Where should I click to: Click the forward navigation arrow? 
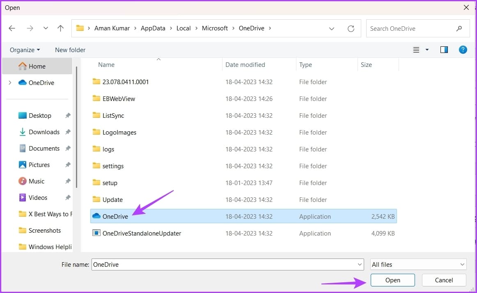30,28
